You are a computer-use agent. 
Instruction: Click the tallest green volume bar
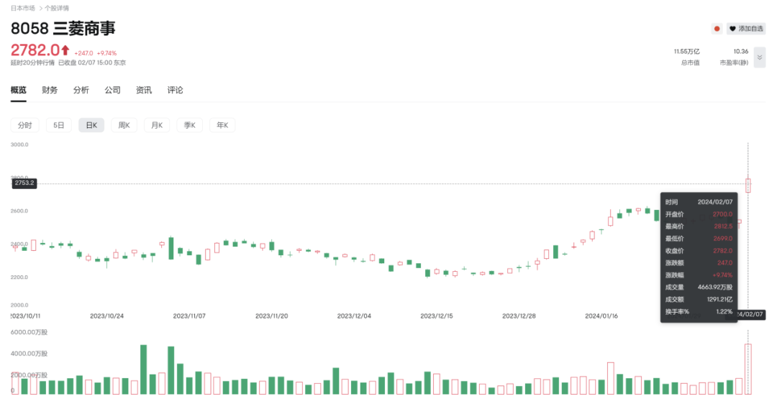pos(143,370)
